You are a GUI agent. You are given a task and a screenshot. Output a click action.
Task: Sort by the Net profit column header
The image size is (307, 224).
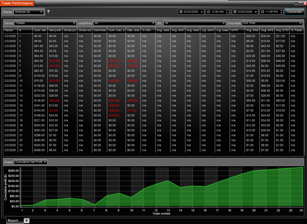(x=55, y=30)
